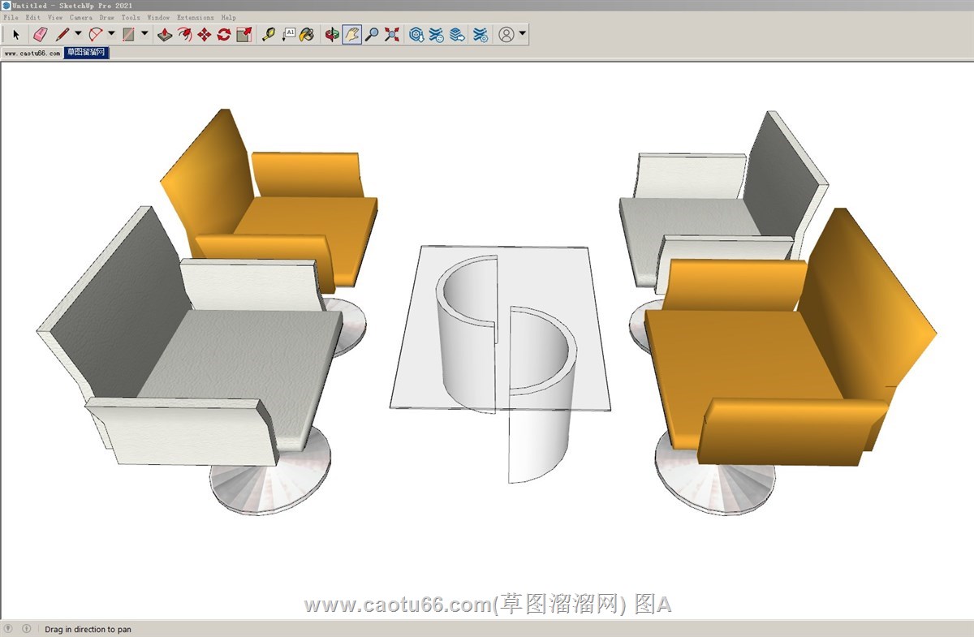Select the arrow Select tool
Viewport: 974px width, 637px height.
tap(15, 35)
